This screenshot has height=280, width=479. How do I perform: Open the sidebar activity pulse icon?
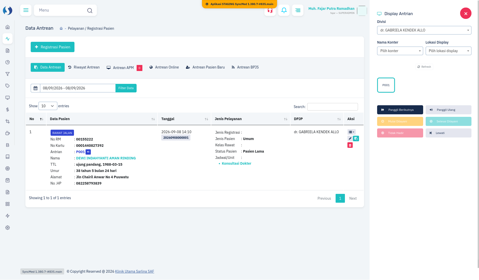tap(8, 39)
